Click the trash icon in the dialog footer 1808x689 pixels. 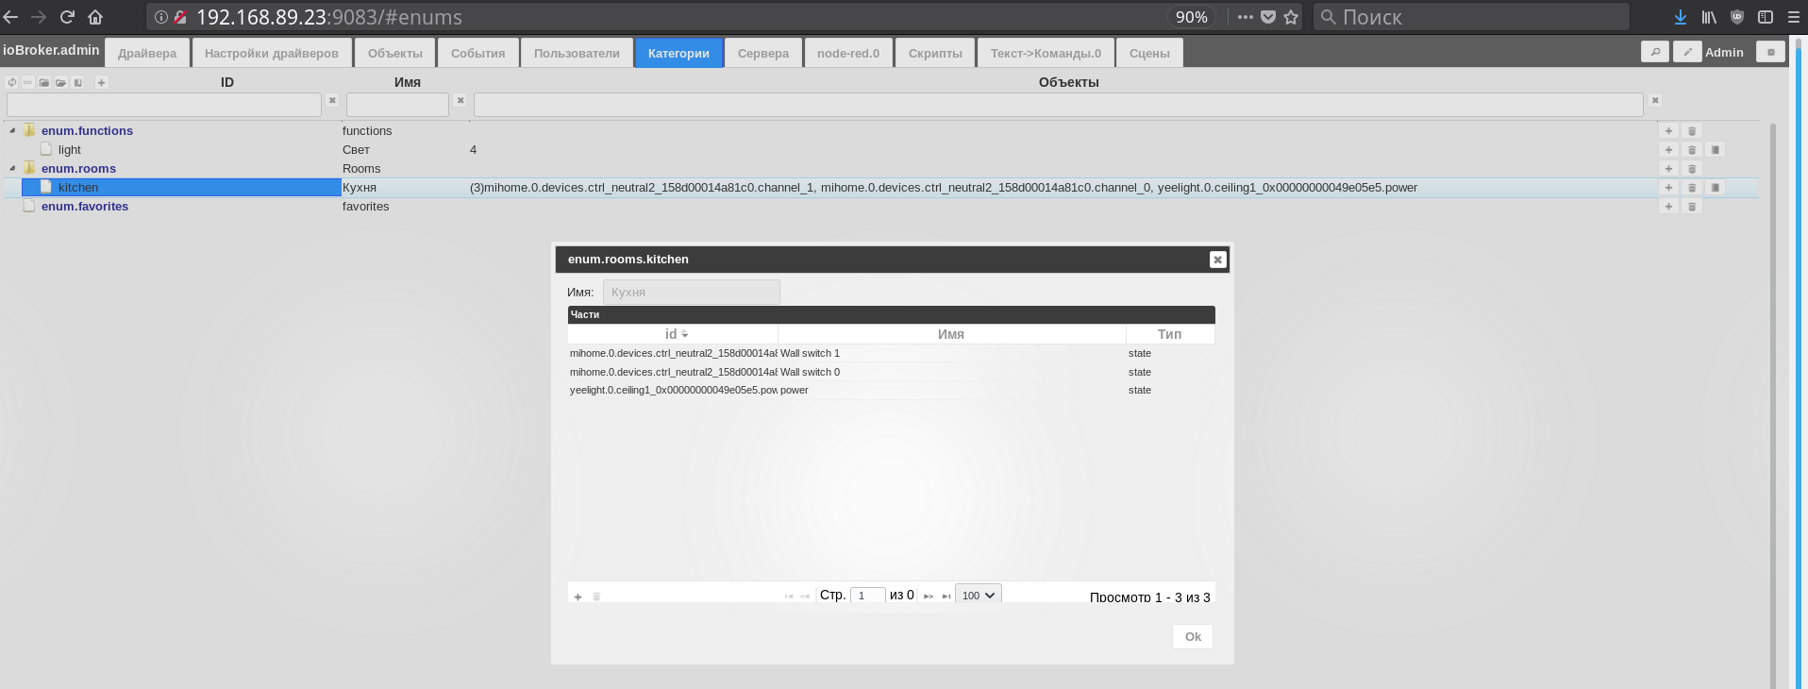pos(596,597)
